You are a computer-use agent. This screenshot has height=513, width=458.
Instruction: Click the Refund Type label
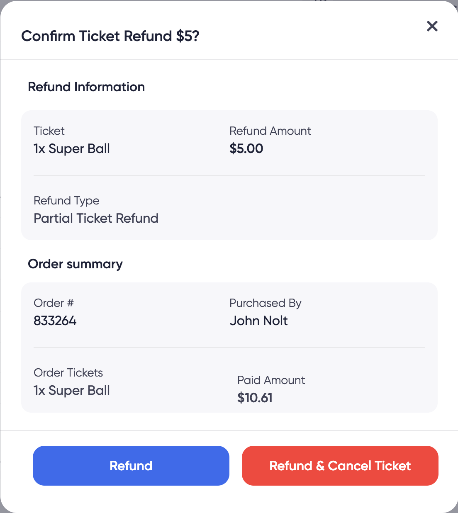[x=66, y=201]
